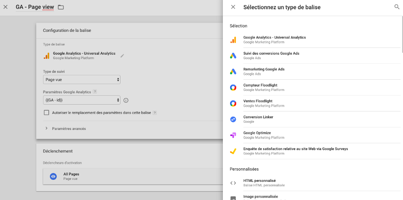Click Google Analytics - Universal Analytics in configuration

[x=84, y=54]
